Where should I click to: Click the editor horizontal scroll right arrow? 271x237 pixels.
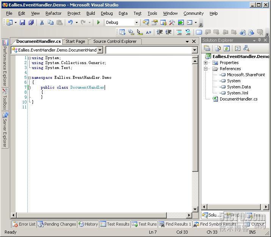189,215
